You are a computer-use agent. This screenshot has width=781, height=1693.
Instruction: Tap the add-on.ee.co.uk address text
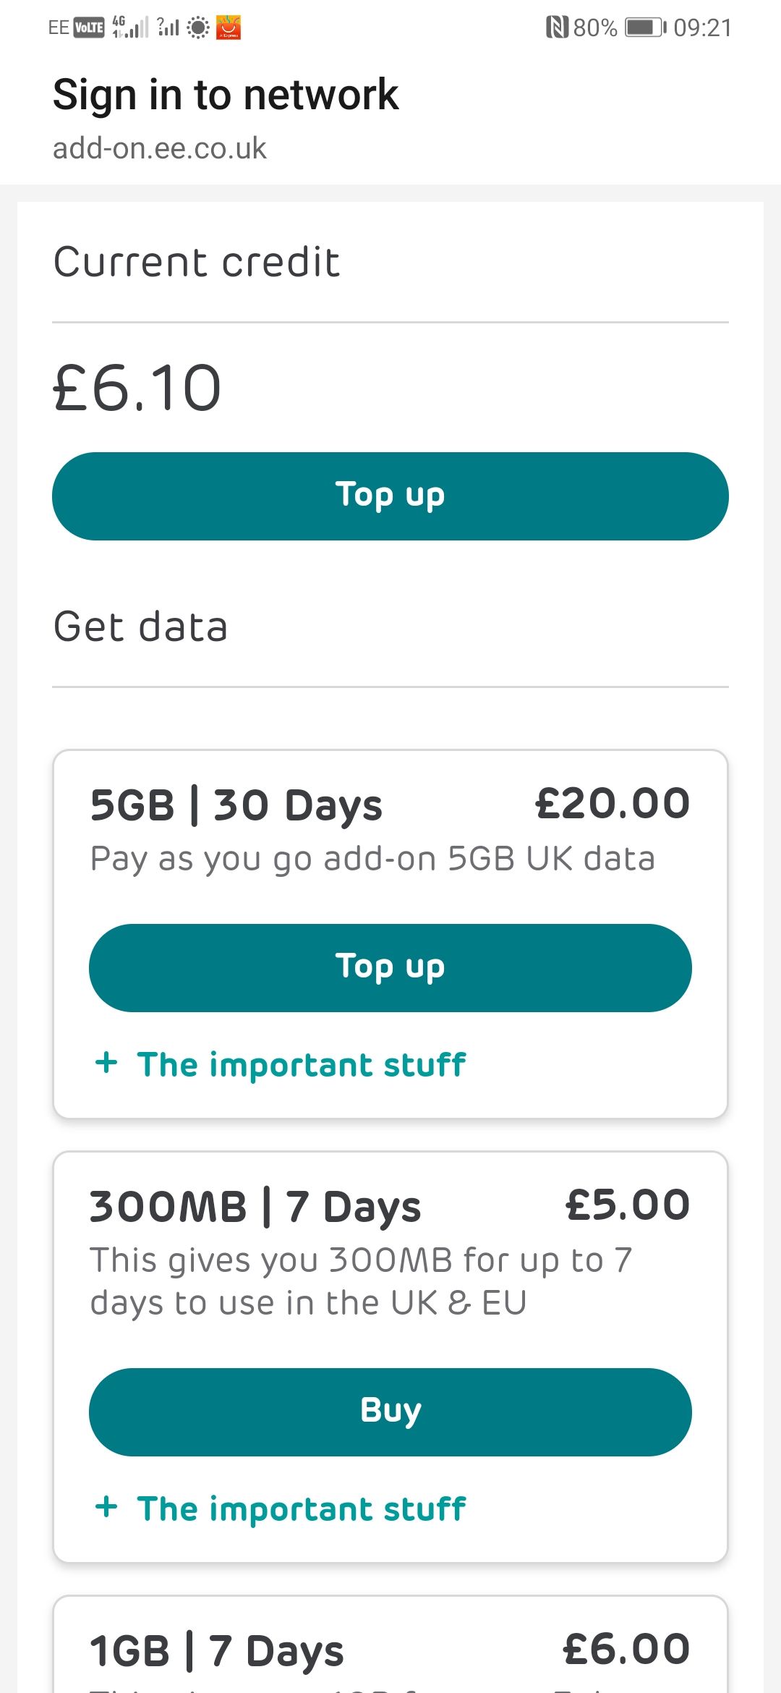[160, 148]
